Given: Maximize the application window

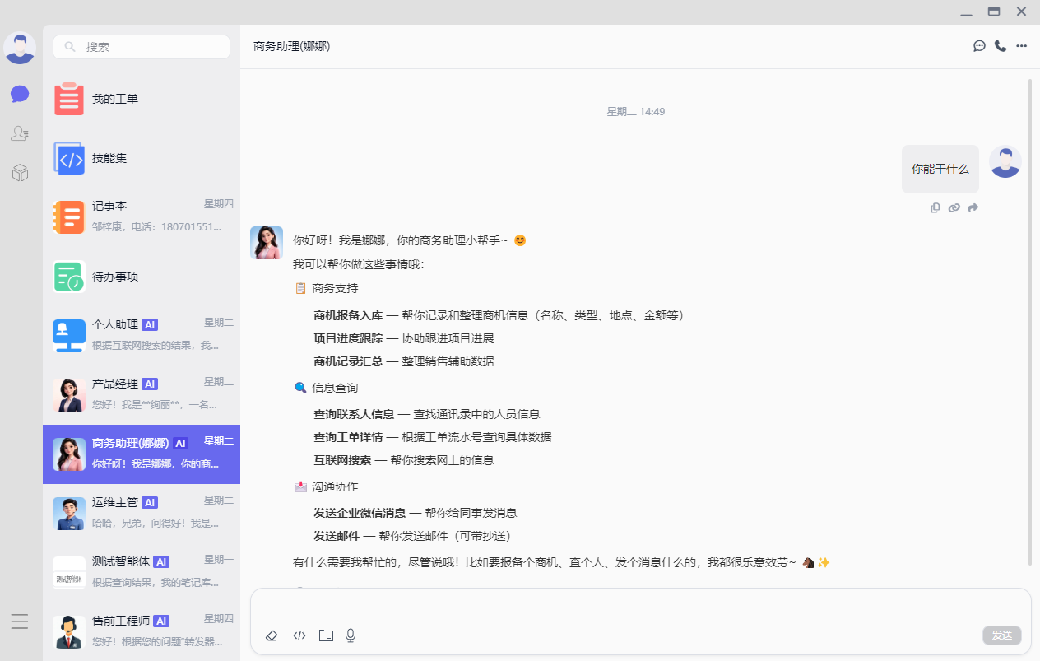Looking at the screenshot, I should click(x=994, y=12).
